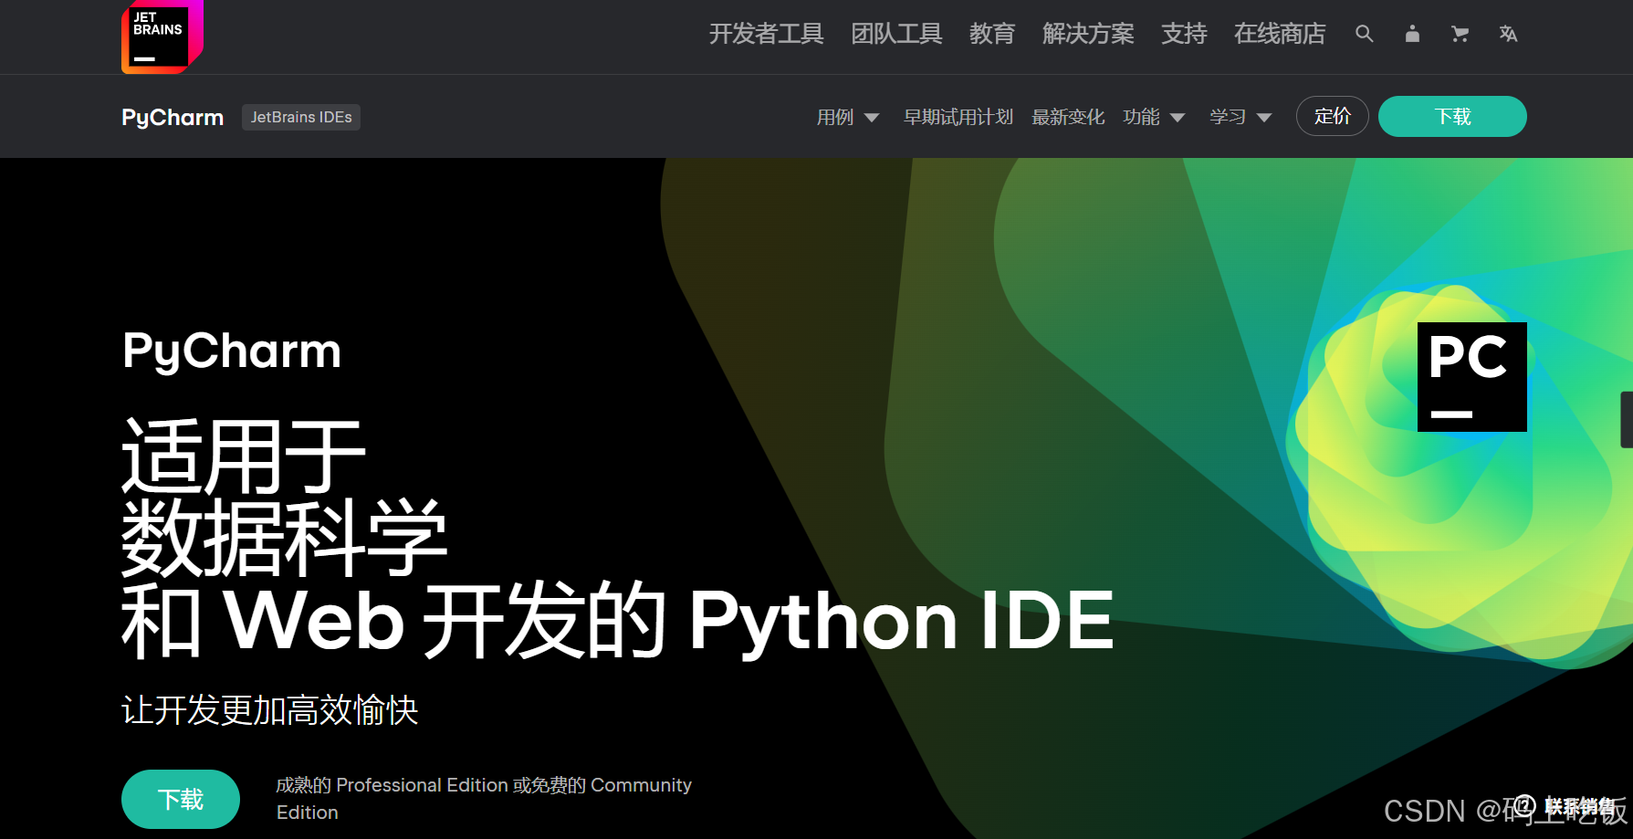Viewport: 1633px width, 839px height.
Task: Expand the 学习 dropdown
Action: [1240, 117]
